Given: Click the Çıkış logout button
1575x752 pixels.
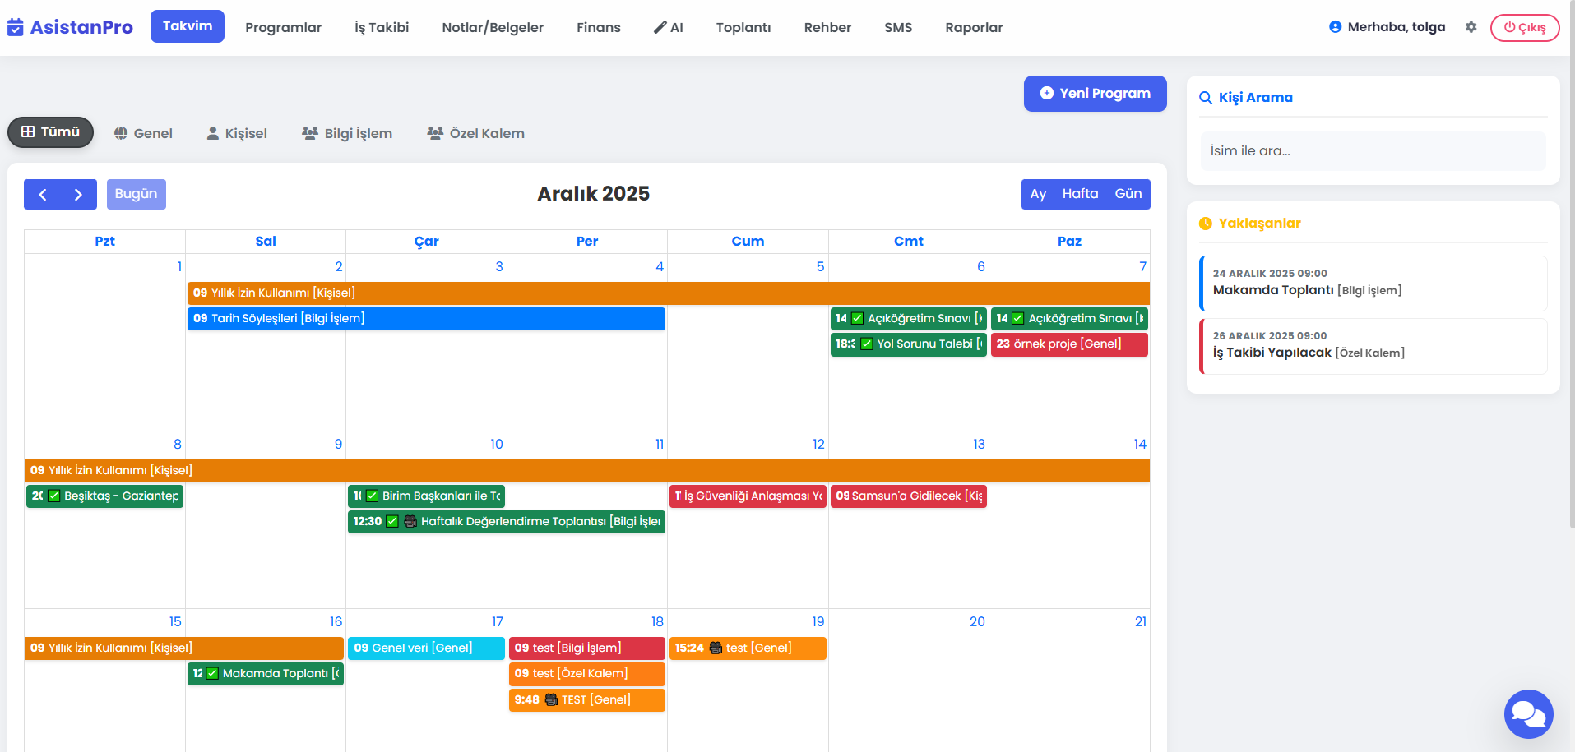Looking at the screenshot, I should click(x=1524, y=27).
